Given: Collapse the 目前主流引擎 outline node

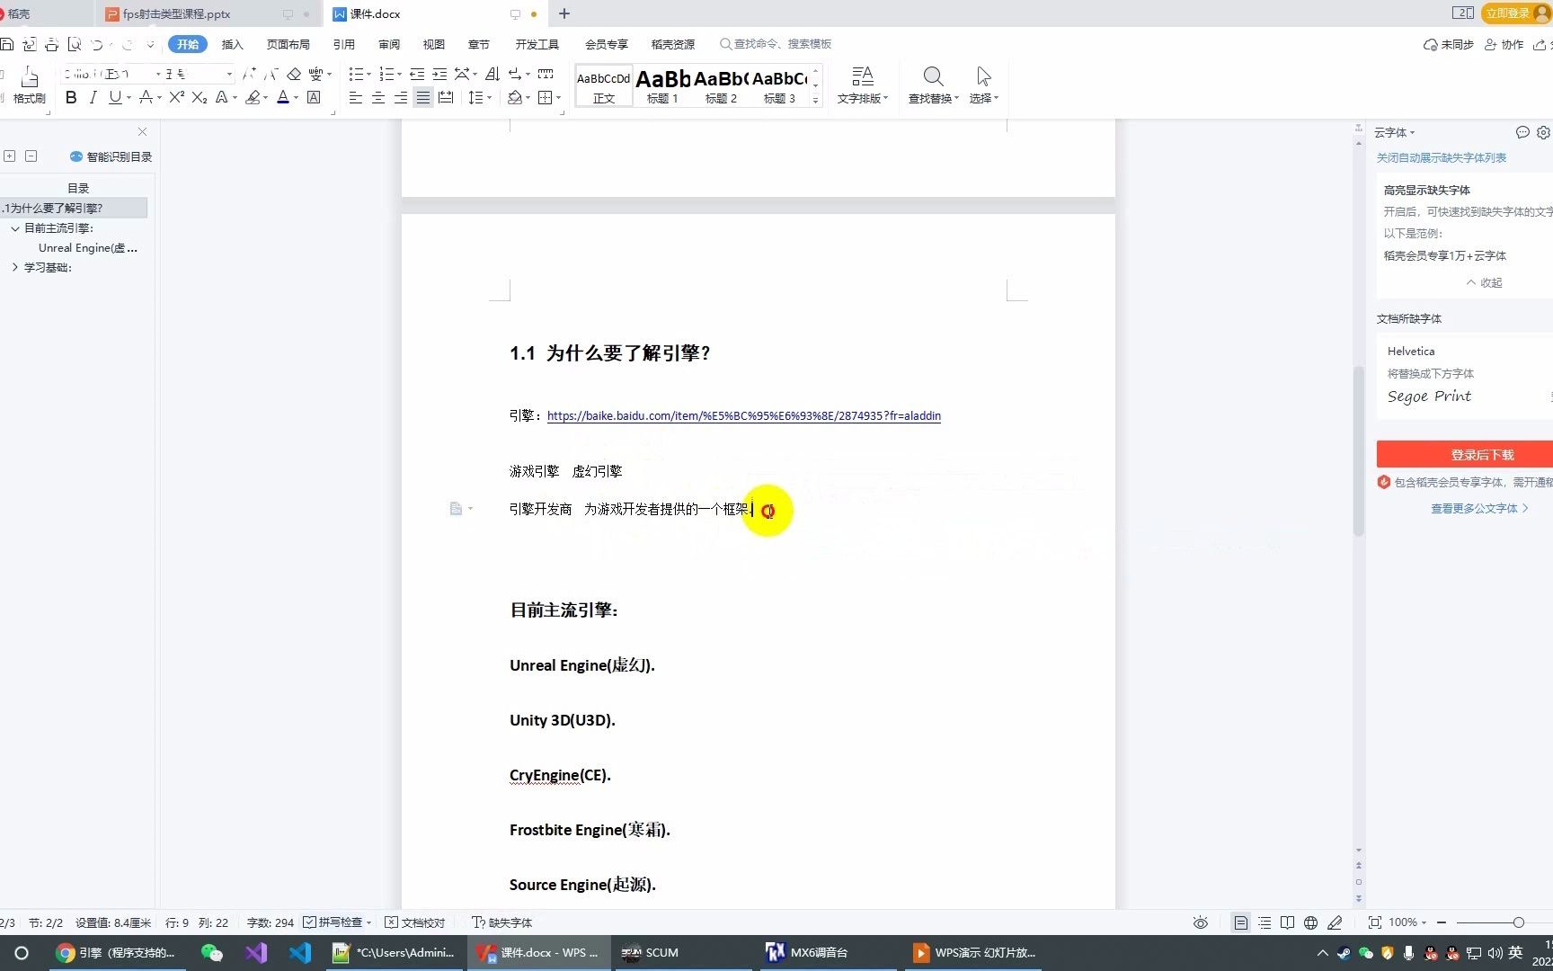Looking at the screenshot, I should click(x=14, y=228).
